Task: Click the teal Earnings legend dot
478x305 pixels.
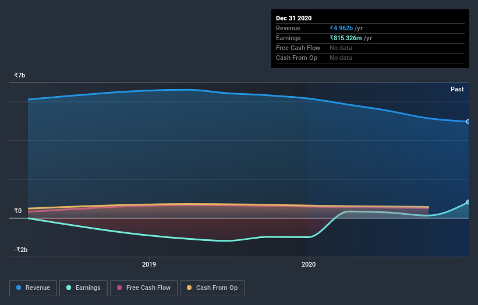Action: pyautogui.click(x=69, y=288)
